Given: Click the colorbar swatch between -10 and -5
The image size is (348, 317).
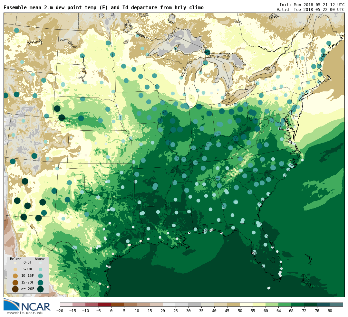Looking at the screenshot, I should [92, 304].
